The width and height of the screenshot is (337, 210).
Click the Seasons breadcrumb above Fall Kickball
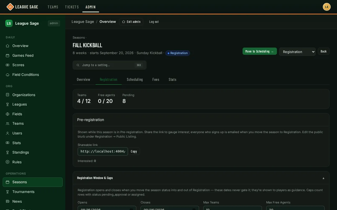click(x=79, y=38)
